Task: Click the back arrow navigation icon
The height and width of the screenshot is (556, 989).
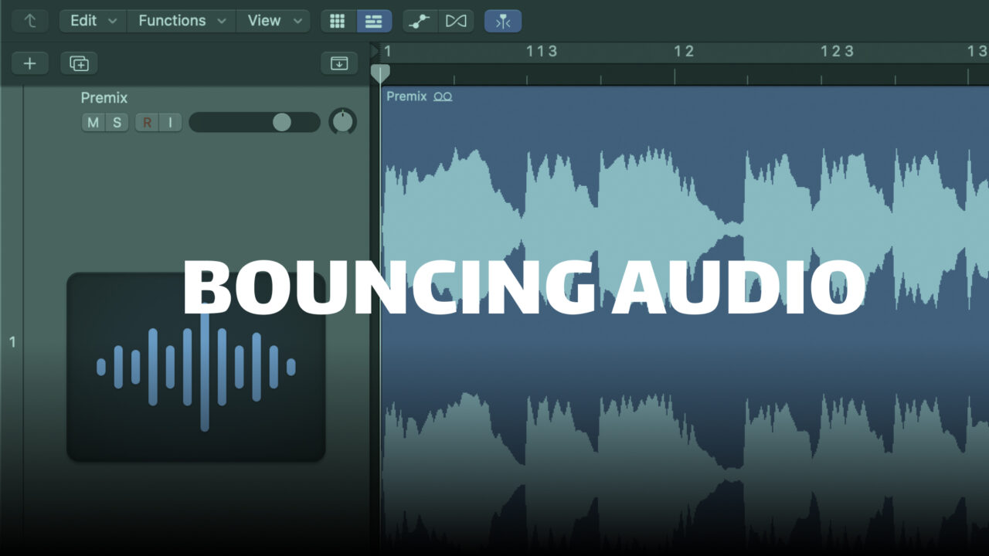Action: pos(29,21)
